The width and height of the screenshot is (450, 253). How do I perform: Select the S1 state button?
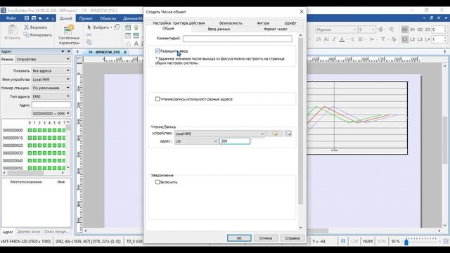point(413,30)
